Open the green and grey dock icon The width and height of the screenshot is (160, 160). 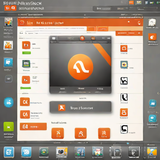point(44,152)
